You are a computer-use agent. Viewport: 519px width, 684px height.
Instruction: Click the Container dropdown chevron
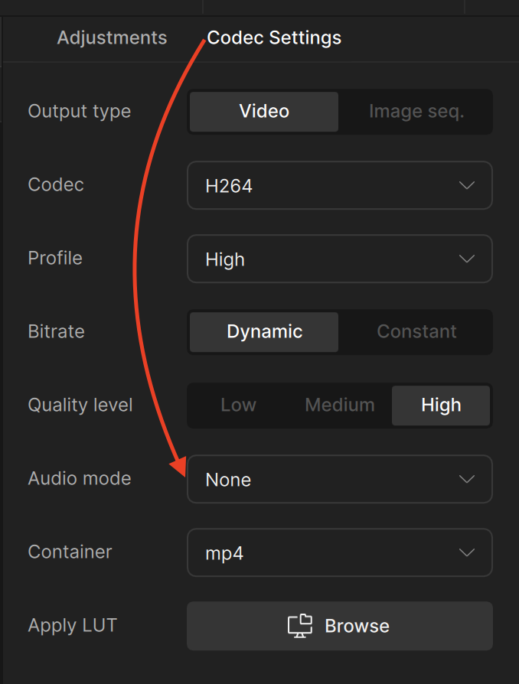467,552
